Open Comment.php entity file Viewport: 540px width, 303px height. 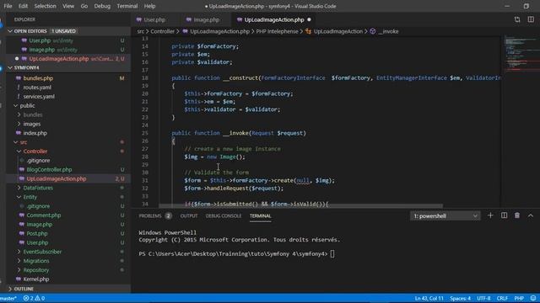tap(44, 215)
